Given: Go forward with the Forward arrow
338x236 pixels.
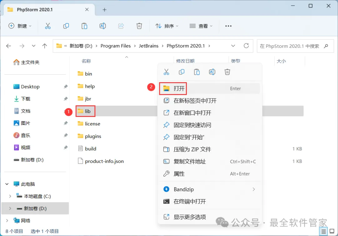Looking at the screenshot, I should [x=22, y=46].
